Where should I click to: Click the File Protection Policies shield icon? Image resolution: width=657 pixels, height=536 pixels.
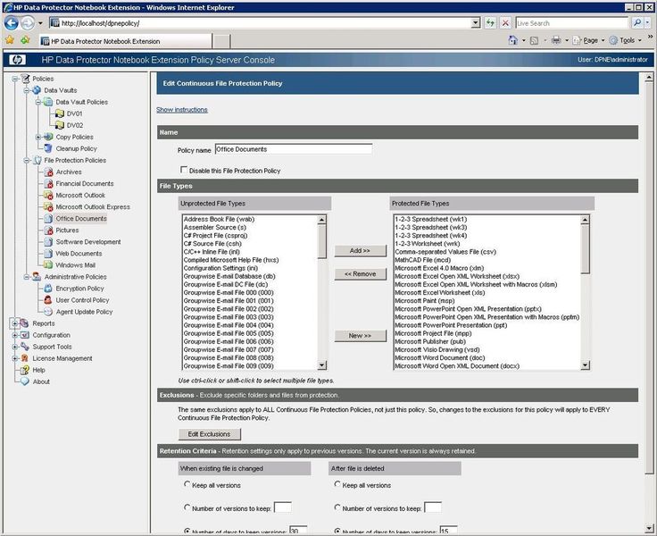(37, 160)
